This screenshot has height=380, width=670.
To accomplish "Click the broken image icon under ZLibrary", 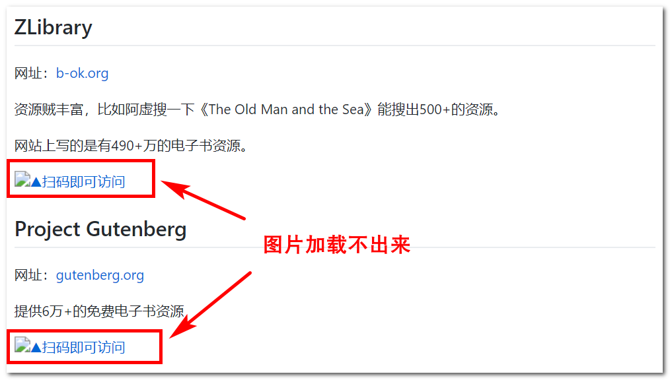I will pyautogui.click(x=22, y=179).
